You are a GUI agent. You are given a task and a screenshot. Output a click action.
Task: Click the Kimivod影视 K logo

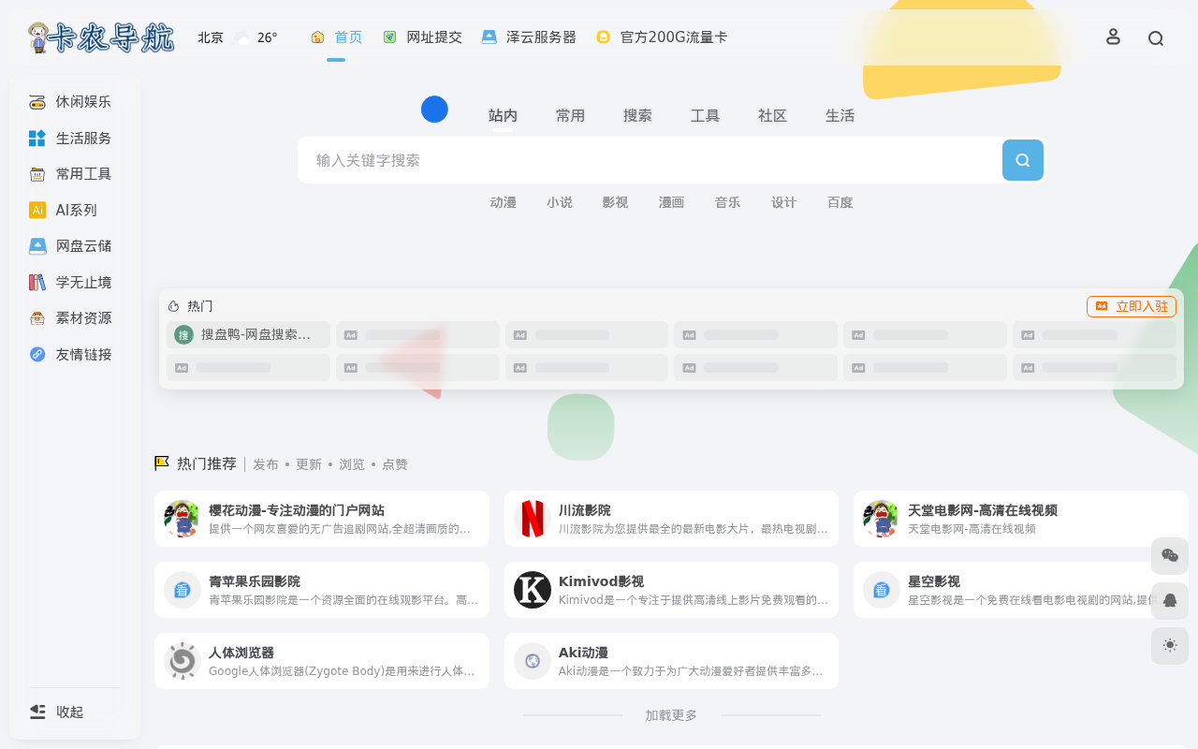[532, 590]
